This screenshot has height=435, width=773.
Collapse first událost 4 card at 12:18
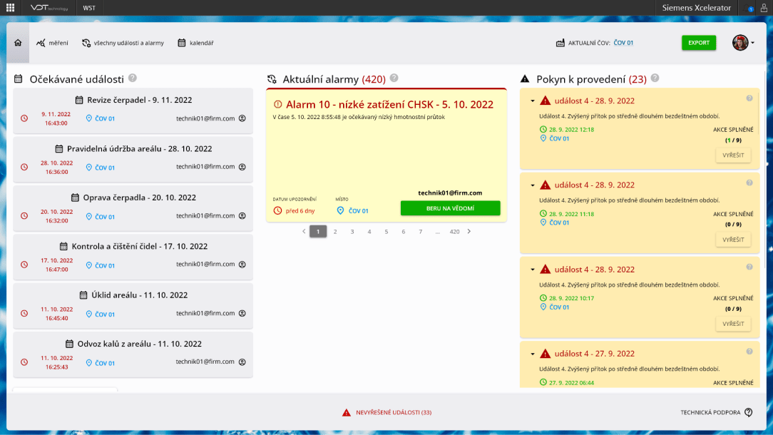click(x=533, y=101)
